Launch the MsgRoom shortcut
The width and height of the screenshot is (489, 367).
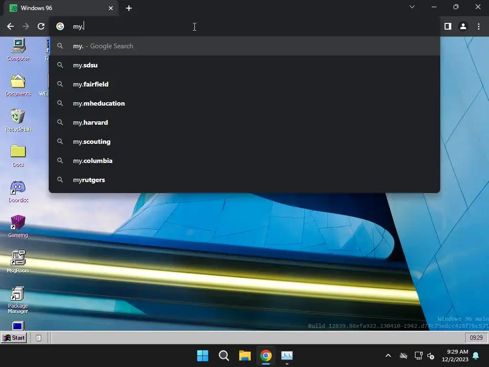click(18, 262)
